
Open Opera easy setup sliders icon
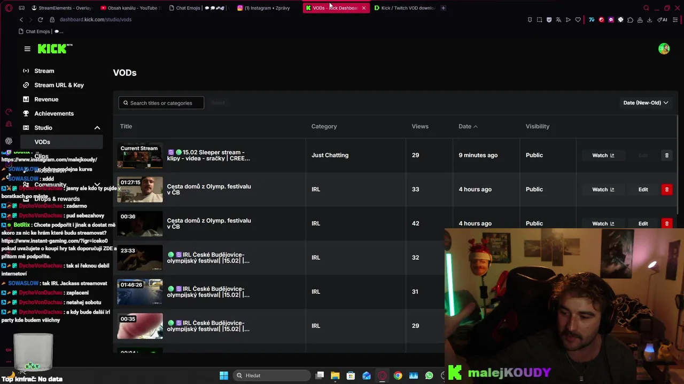pos(675,20)
